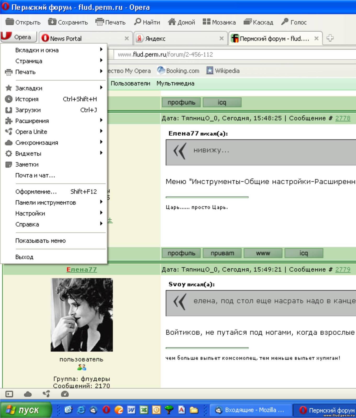Open message link #2778
This screenshot has height=418, width=356.
(343, 118)
